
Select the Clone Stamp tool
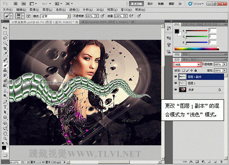pos(5,70)
